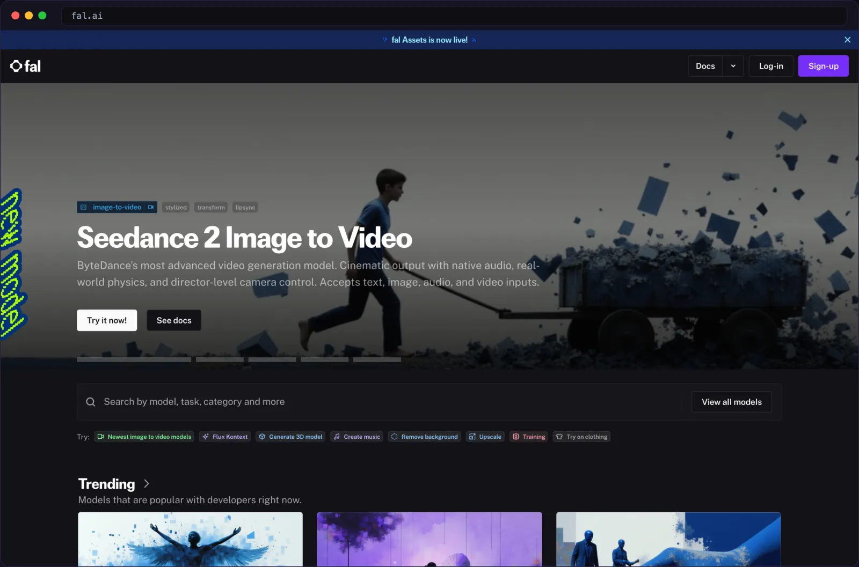Expand the dropdown arrow beside Docs

733,66
